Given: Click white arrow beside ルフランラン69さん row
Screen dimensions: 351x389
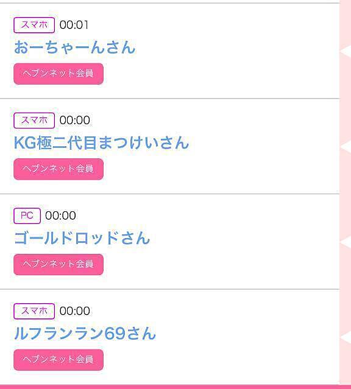Looking at the screenshot, I should coord(346,337).
